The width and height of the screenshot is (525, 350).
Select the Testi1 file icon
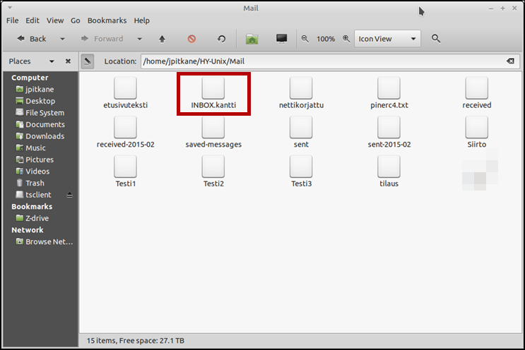point(125,166)
